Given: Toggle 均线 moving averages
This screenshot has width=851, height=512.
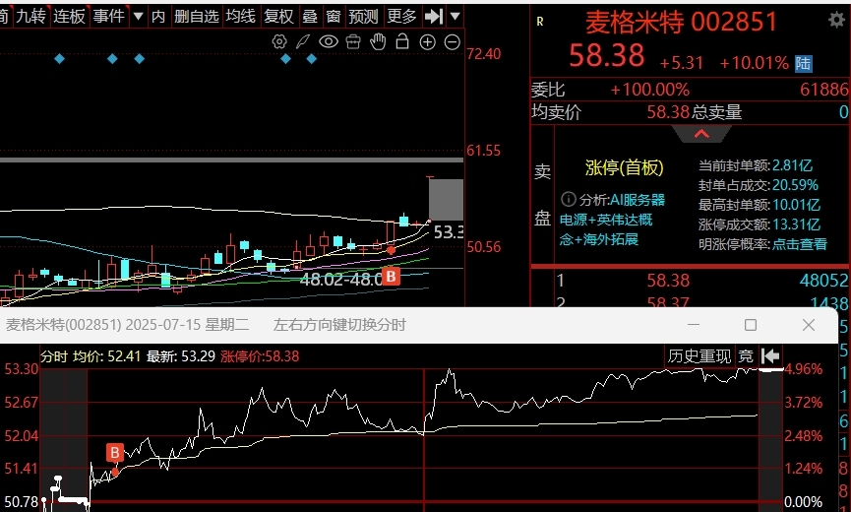Looking at the screenshot, I should click(240, 17).
